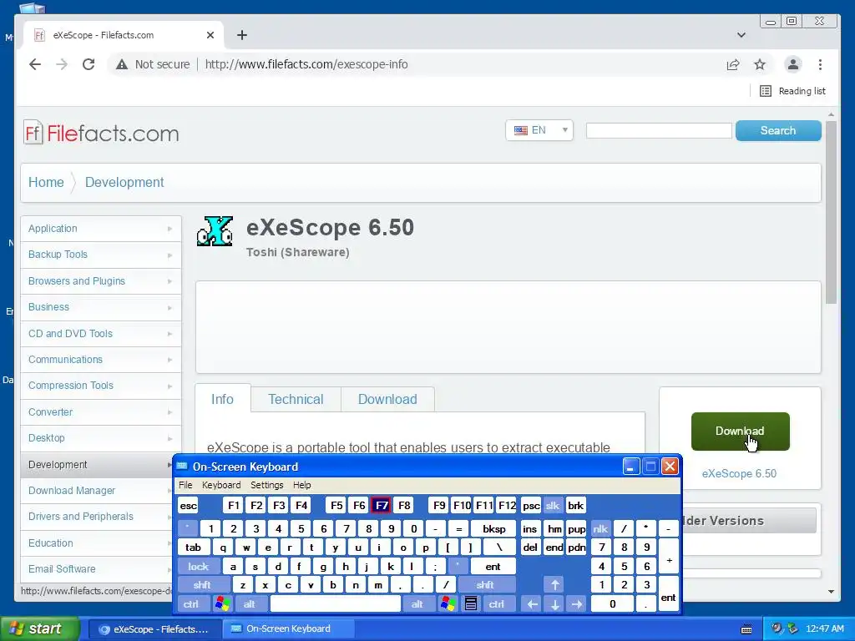The image size is (855, 641).
Task: Click the green Download button
Action: click(740, 432)
